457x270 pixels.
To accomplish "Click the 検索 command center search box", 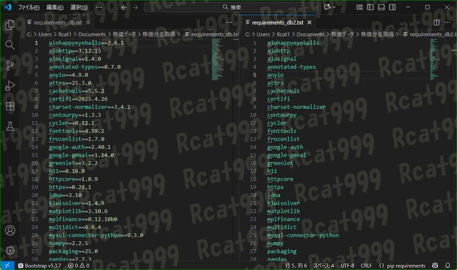I will point(231,7).
